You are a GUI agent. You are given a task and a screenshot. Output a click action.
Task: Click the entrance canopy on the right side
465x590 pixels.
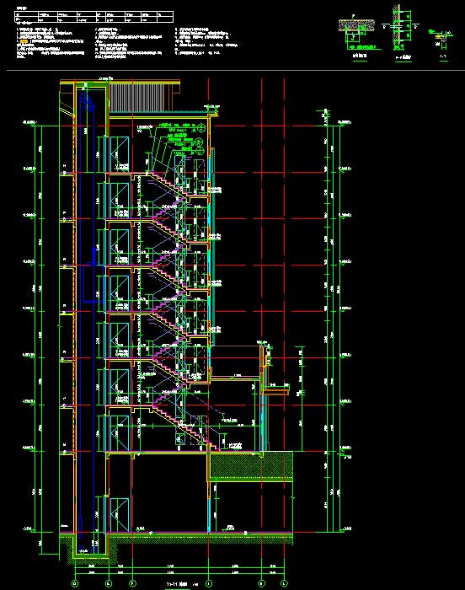[275, 389]
